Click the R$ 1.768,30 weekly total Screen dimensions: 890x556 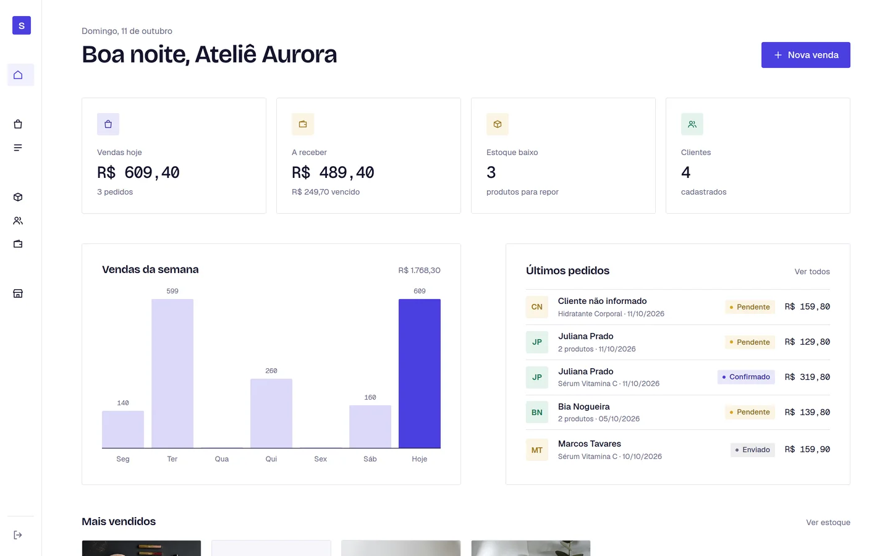[420, 271]
